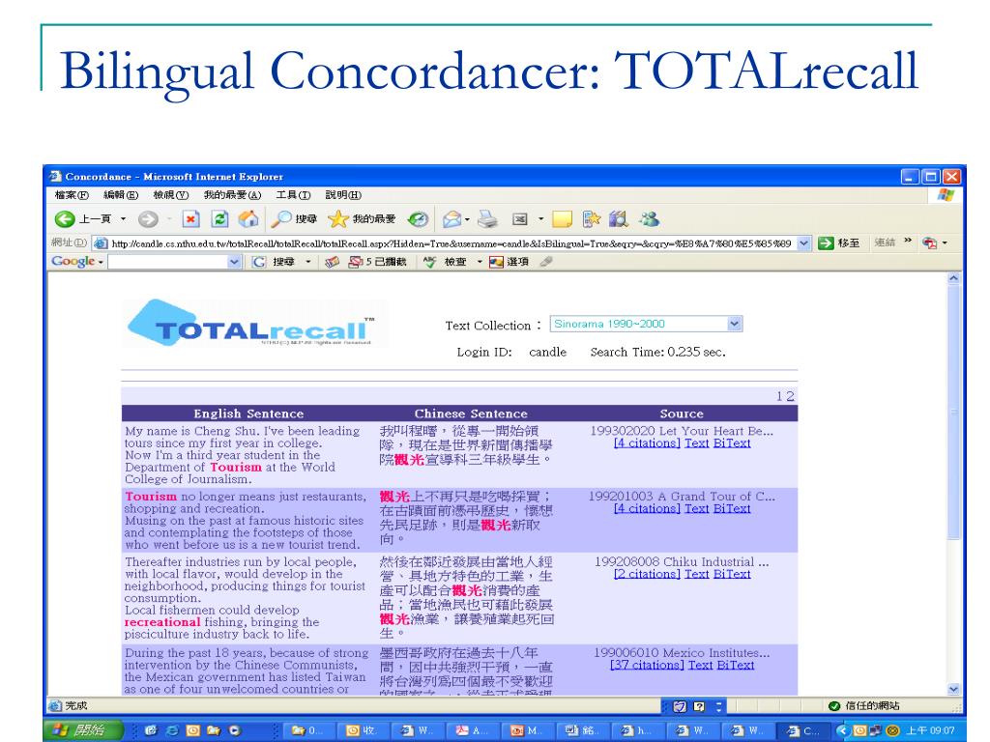This screenshot has width=990, height=742.
Task: Click the system clock showing 上午 09:07
Action: (x=931, y=730)
